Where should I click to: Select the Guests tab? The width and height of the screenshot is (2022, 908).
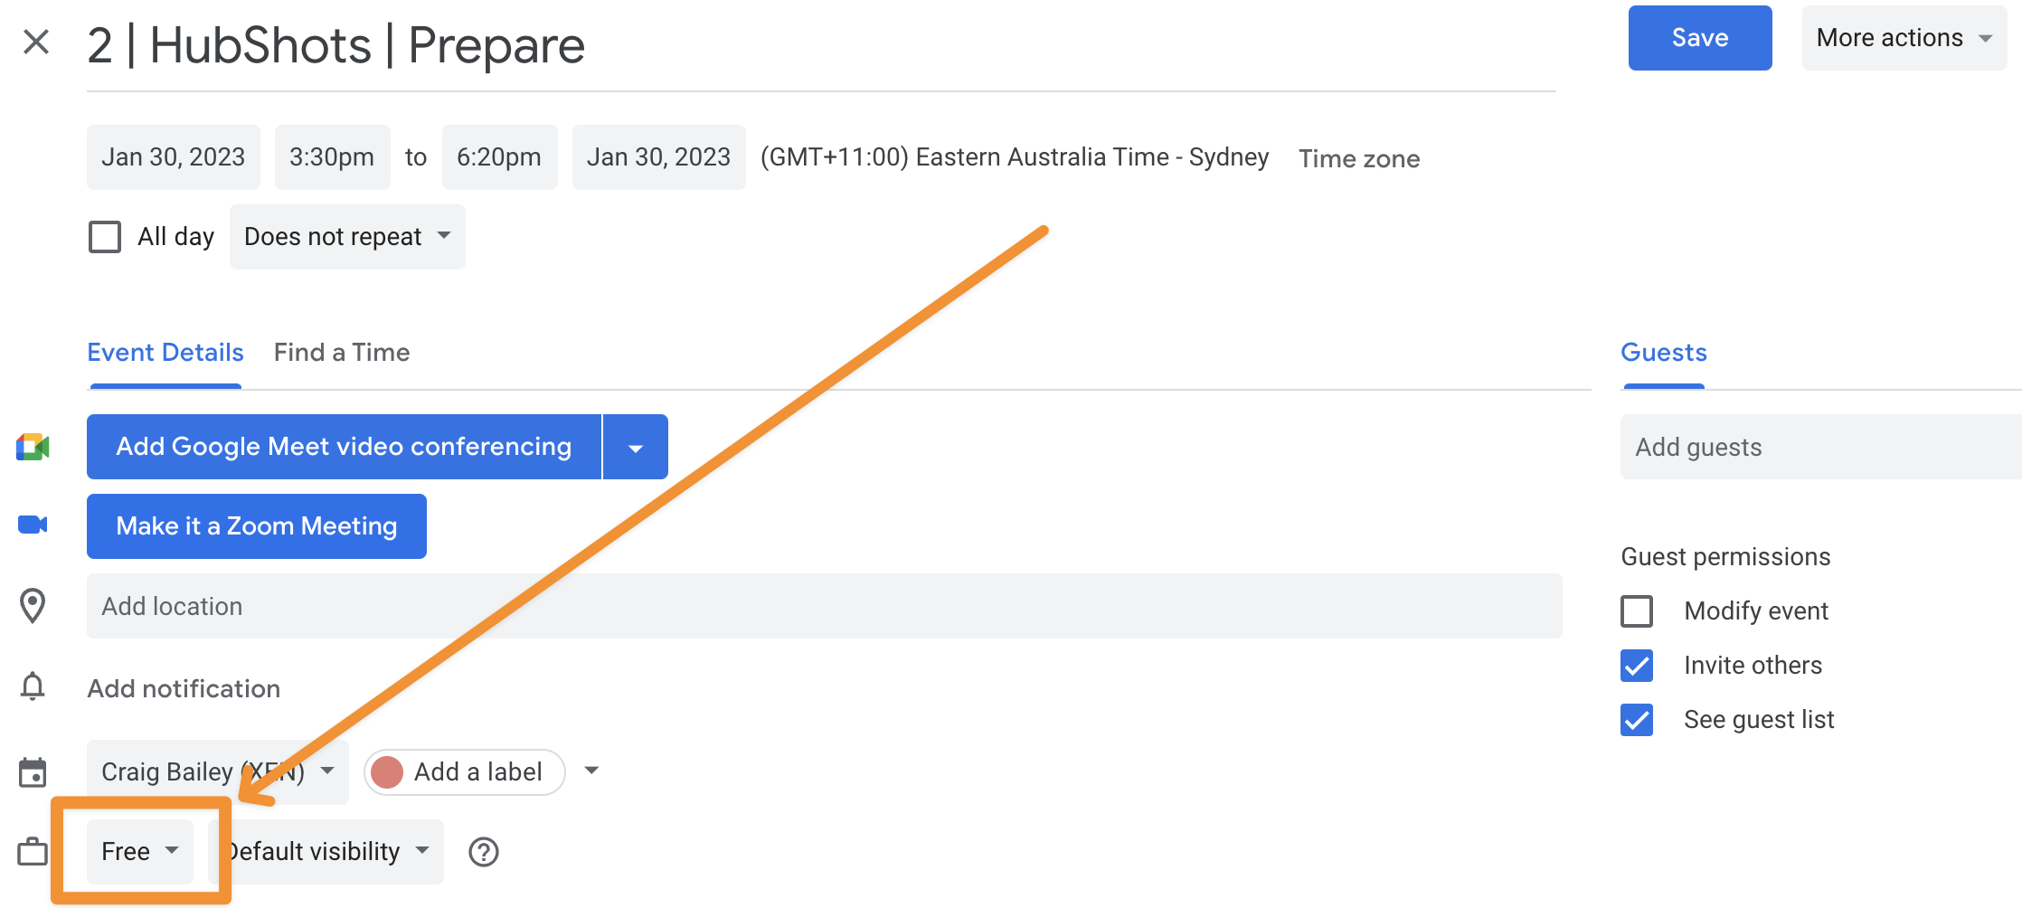pyautogui.click(x=1663, y=353)
